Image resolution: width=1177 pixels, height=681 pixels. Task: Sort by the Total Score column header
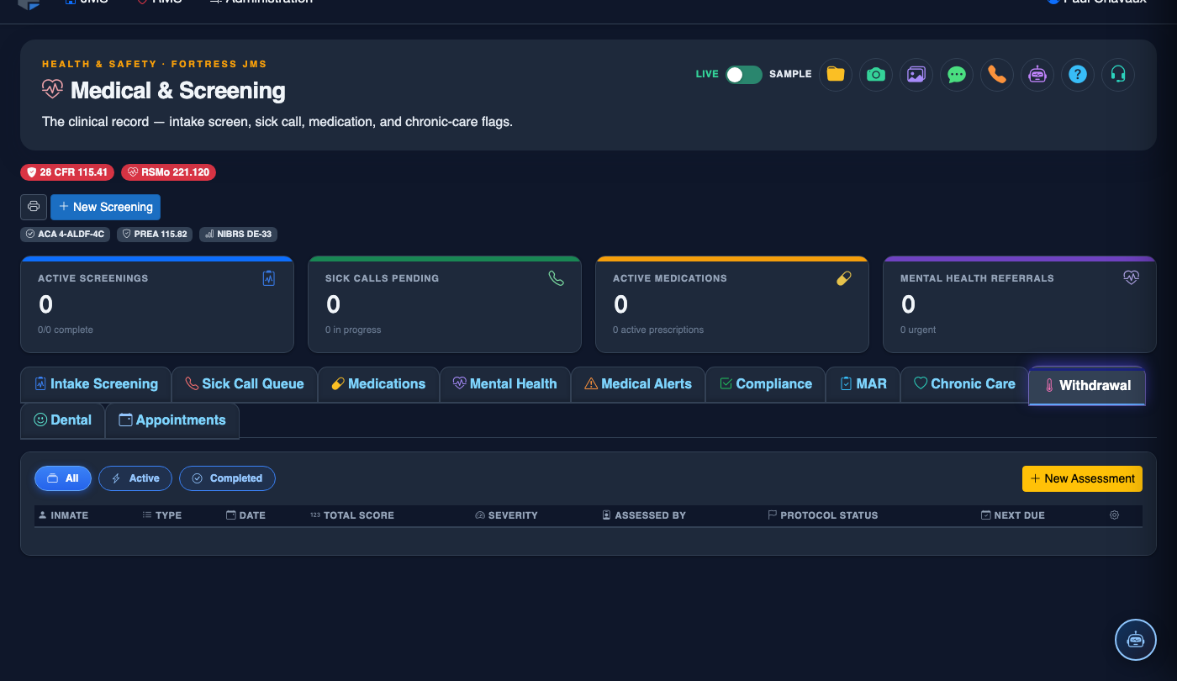tap(352, 515)
